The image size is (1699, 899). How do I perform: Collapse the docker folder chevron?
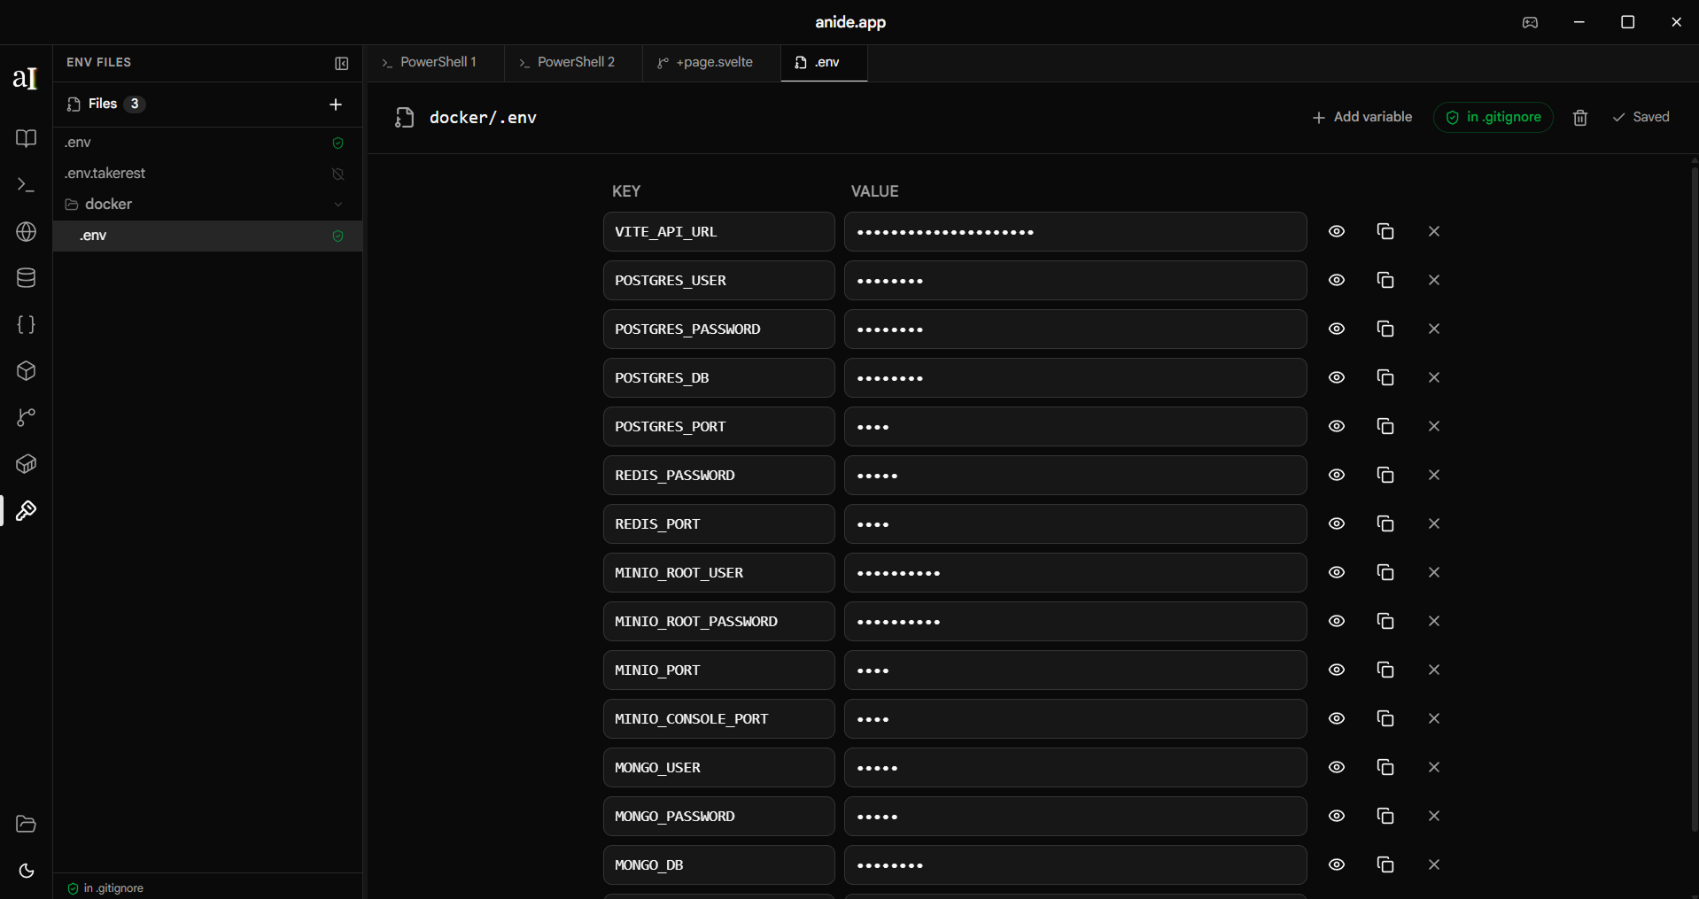coord(337,205)
